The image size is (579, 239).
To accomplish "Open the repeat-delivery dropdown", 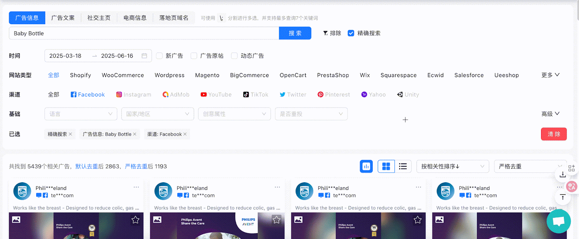I will [311, 114].
